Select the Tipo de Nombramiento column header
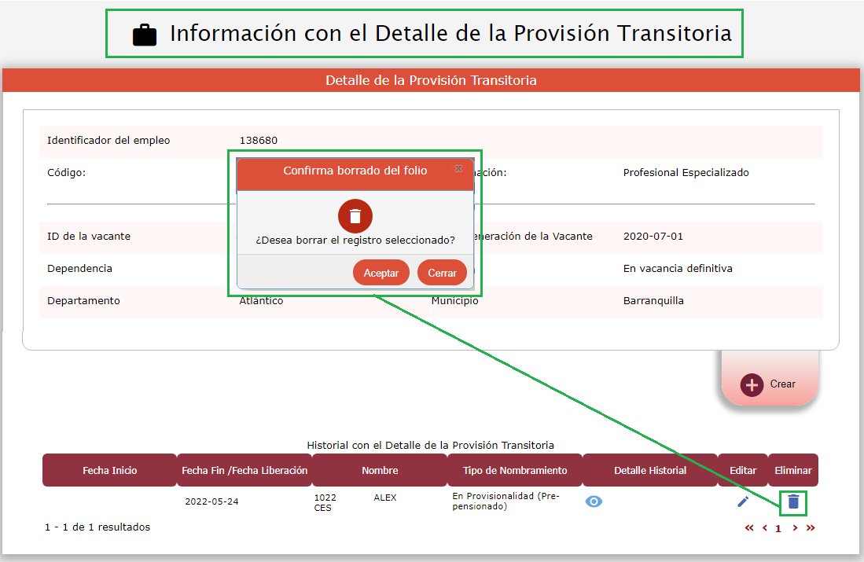This screenshot has height=562, width=864. [x=515, y=470]
